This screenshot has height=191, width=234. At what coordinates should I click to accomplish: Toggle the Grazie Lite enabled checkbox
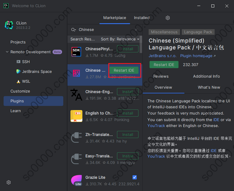point(134,177)
